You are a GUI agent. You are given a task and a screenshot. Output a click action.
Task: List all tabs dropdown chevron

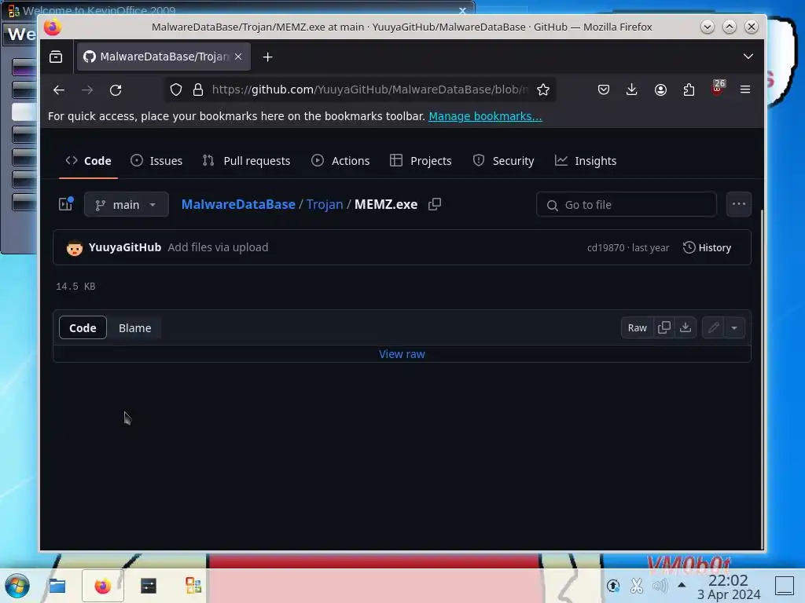coord(748,57)
